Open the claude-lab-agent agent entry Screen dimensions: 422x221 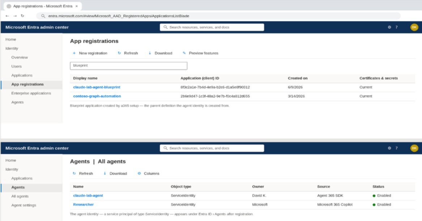[88, 195]
